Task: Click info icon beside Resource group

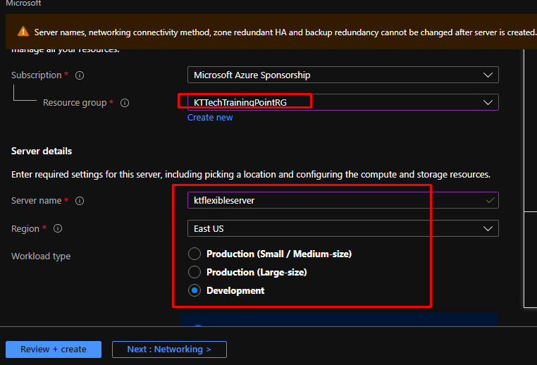Action: coord(125,103)
